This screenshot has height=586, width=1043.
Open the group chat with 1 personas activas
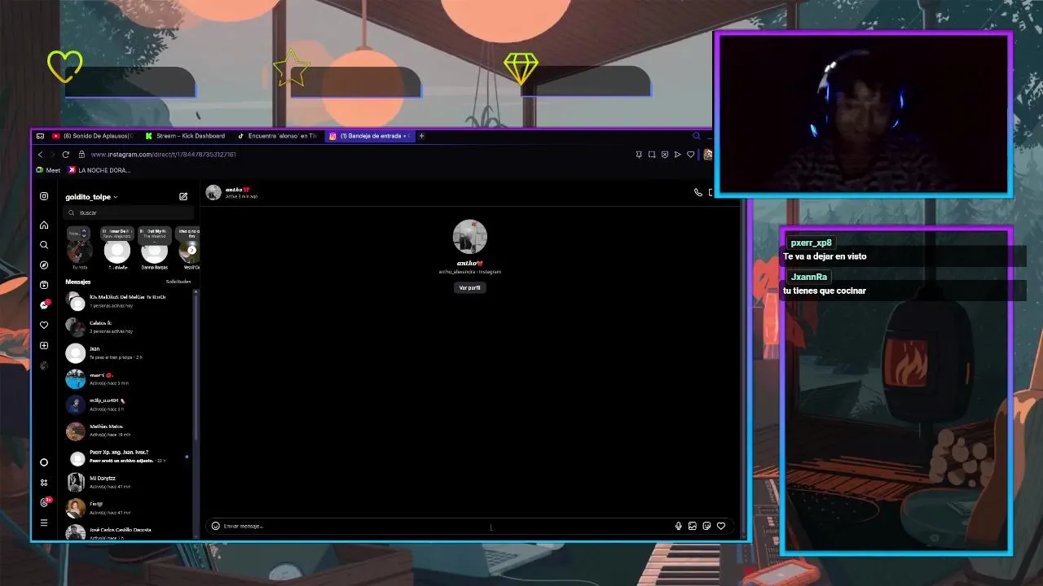click(x=129, y=301)
